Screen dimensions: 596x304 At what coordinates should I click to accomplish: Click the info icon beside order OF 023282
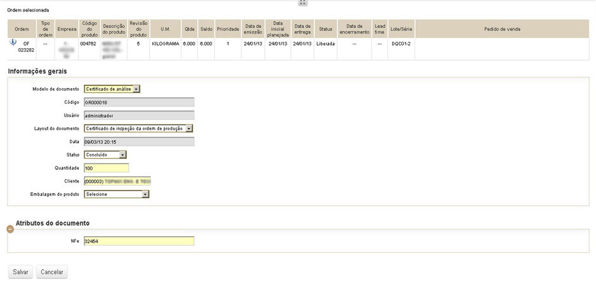[x=13, y=43]
